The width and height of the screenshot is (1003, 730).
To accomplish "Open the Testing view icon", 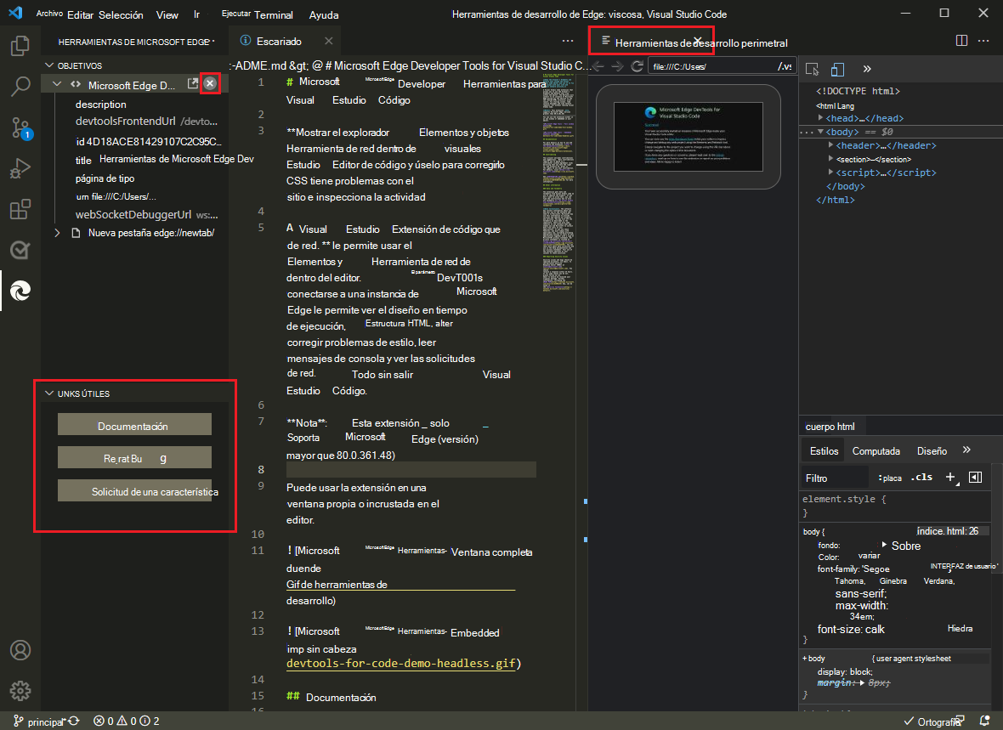I will (x=20, y=250).
